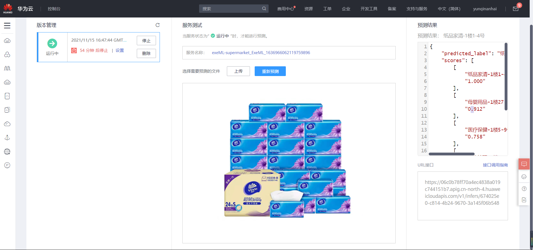Click the 版本管理 heading

(x=46, y=25)
